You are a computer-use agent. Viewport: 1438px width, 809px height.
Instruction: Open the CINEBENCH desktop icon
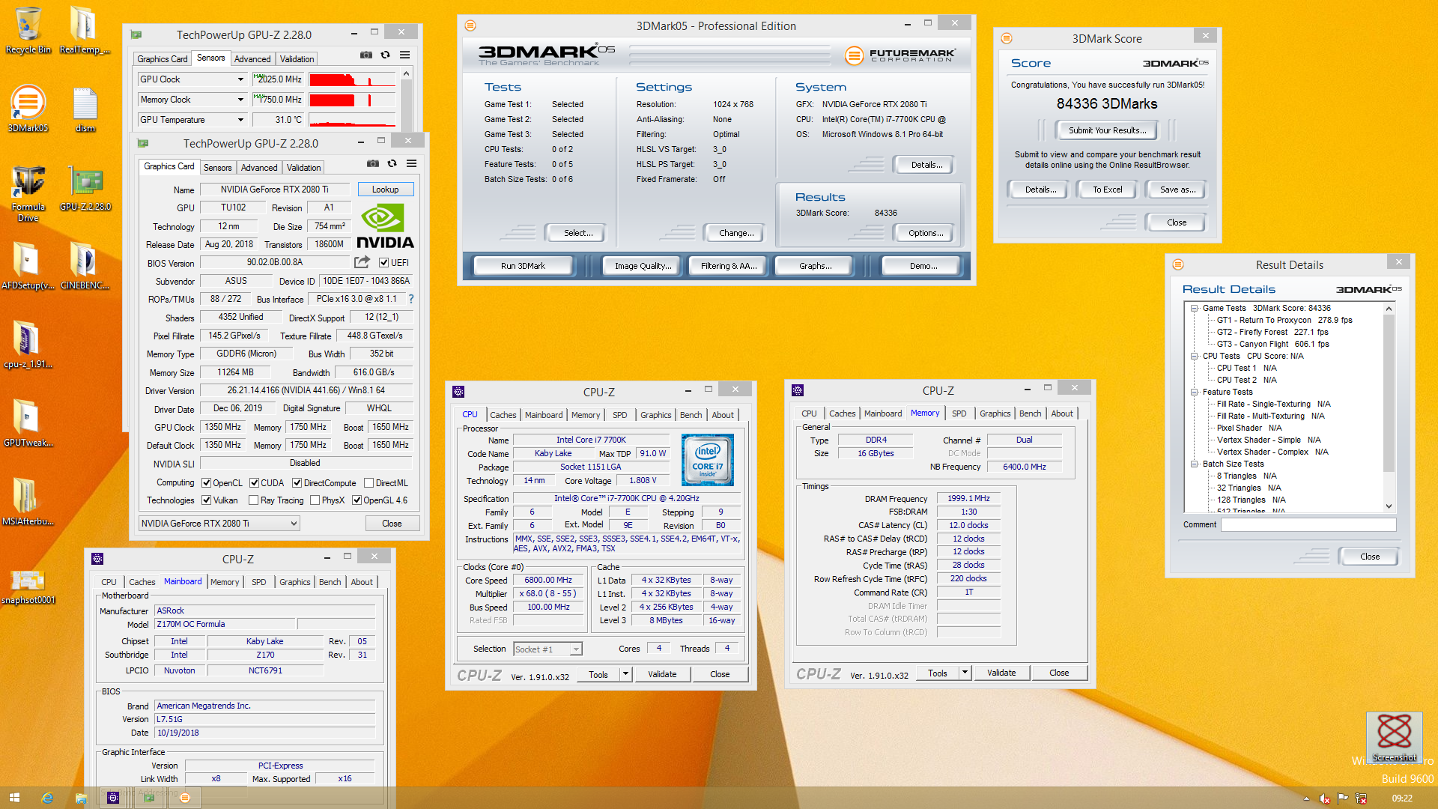85,266
